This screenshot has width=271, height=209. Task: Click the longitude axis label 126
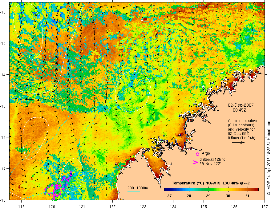point(234,207)
